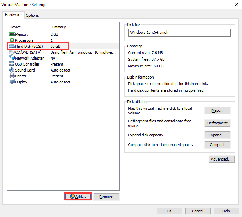
Task: Click the Compact button
Action: click(217, 145)
